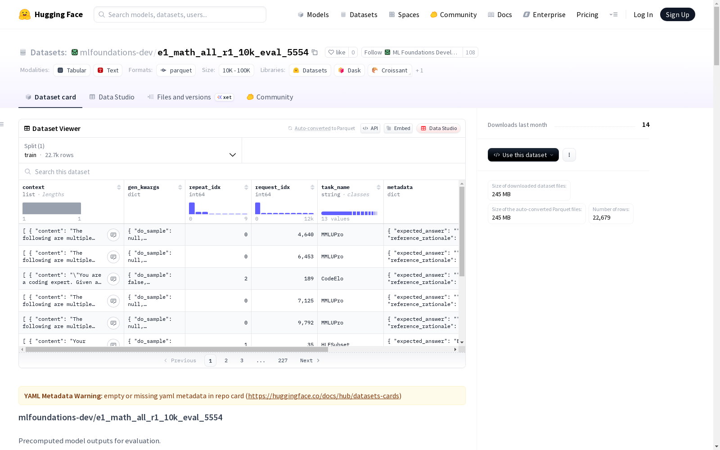Viewport: 720px width, 450px height.
Task: Go to page 2 of rows
Action: (226, 360)
